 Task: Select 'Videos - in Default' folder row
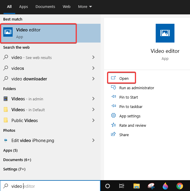coord(50,109)
